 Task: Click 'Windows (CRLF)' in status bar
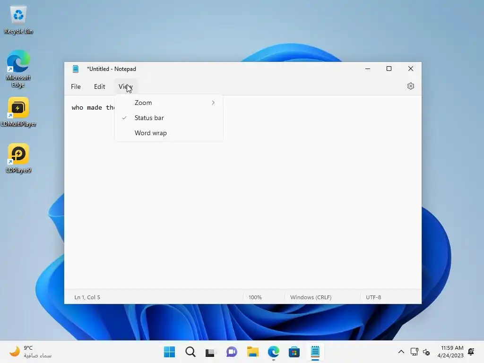tap(311, 297)
